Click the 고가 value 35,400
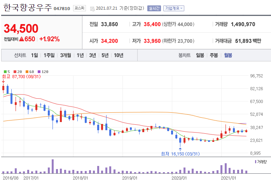This screenshot has height=185, width=271. pos(152,24)
